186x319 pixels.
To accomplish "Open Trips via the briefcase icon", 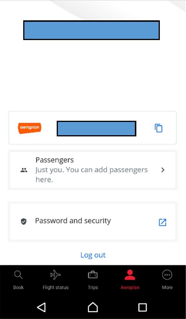I will coord(93,274).
